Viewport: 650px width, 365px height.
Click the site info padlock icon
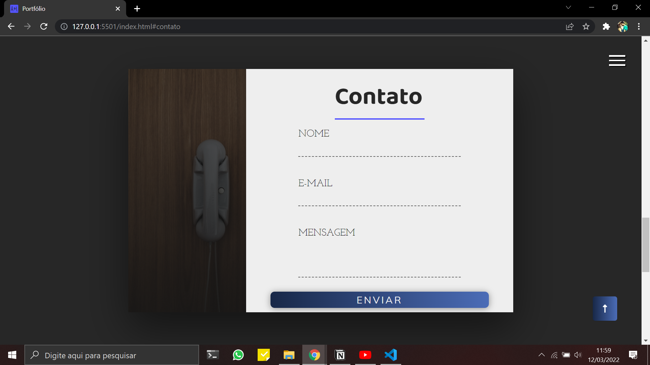64,26
